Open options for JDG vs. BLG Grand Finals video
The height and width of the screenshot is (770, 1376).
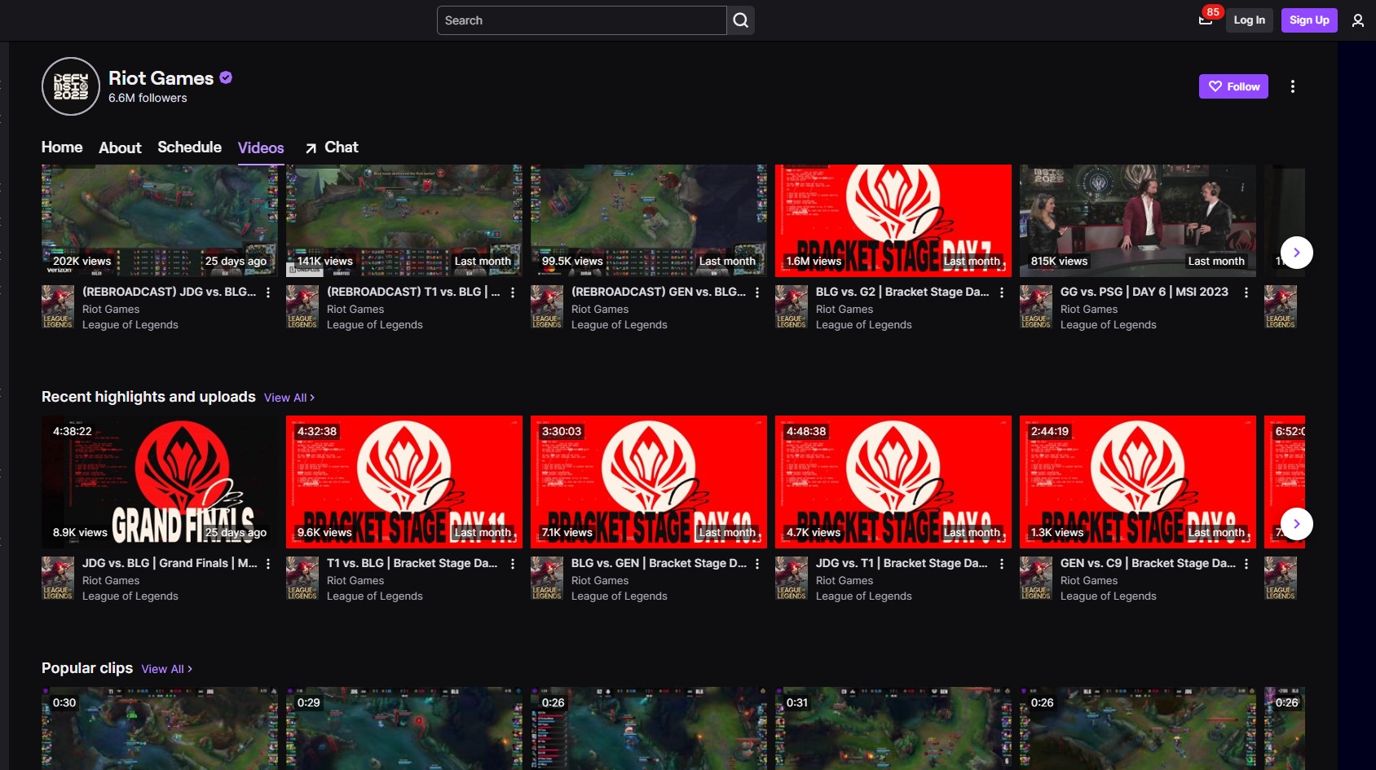coord(268,564)
